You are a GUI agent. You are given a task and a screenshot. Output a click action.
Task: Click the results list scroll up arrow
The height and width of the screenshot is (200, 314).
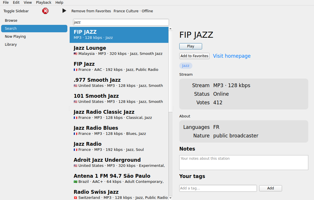(170, 29)
